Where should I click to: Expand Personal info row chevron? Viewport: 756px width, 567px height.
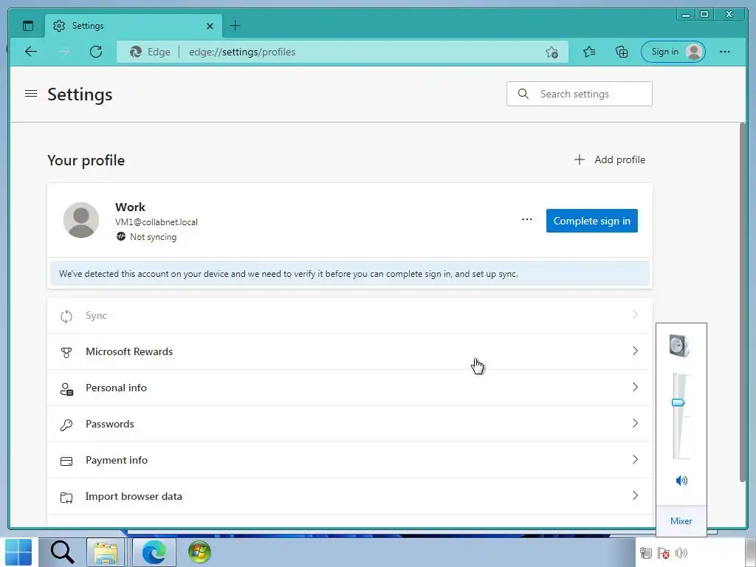point(635,387)
